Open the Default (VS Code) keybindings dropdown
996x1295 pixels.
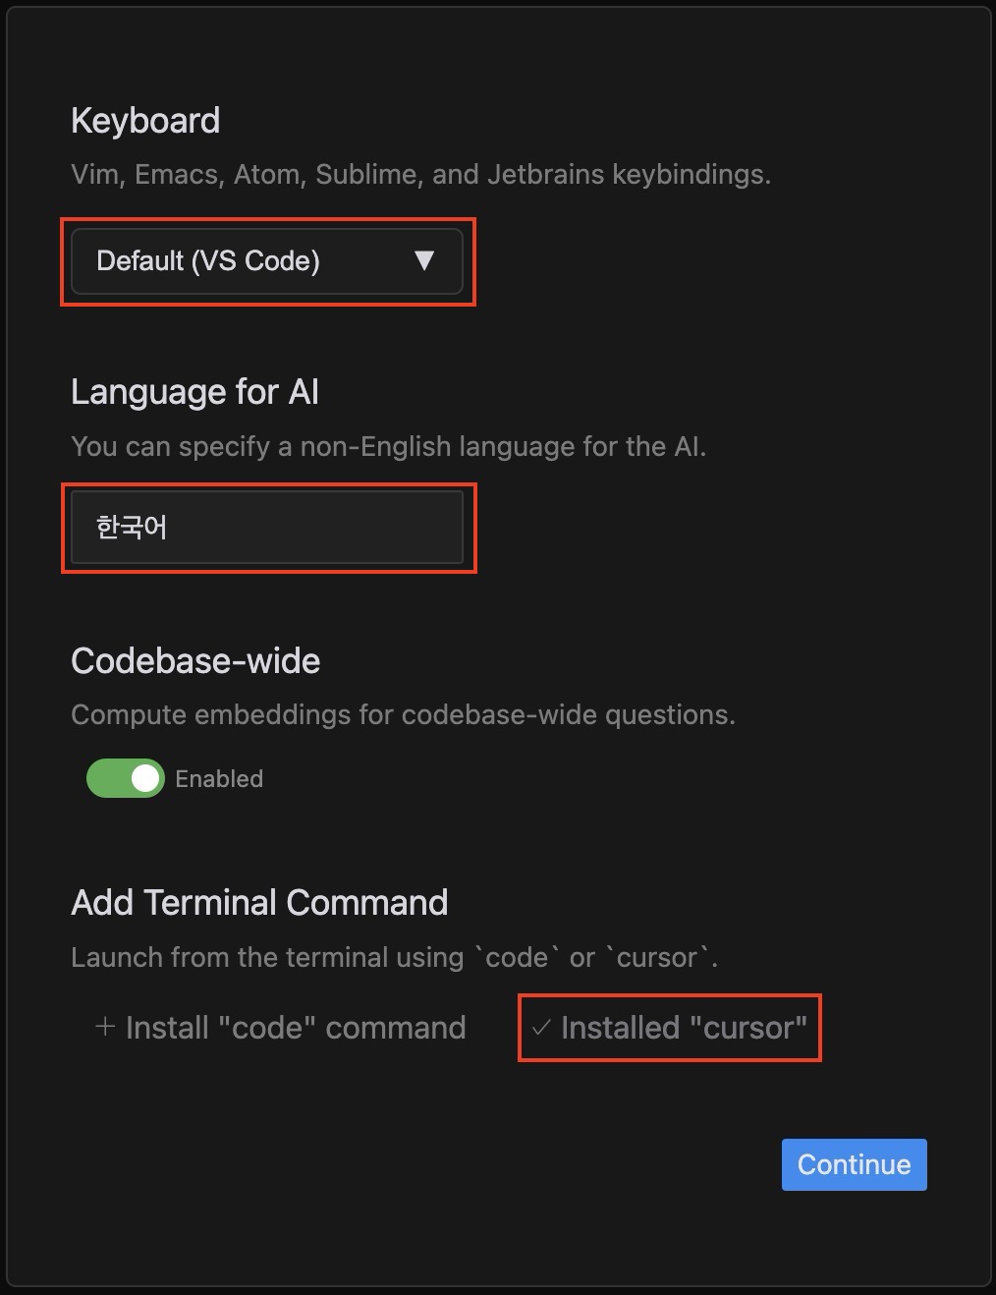(x=266, y=261)
